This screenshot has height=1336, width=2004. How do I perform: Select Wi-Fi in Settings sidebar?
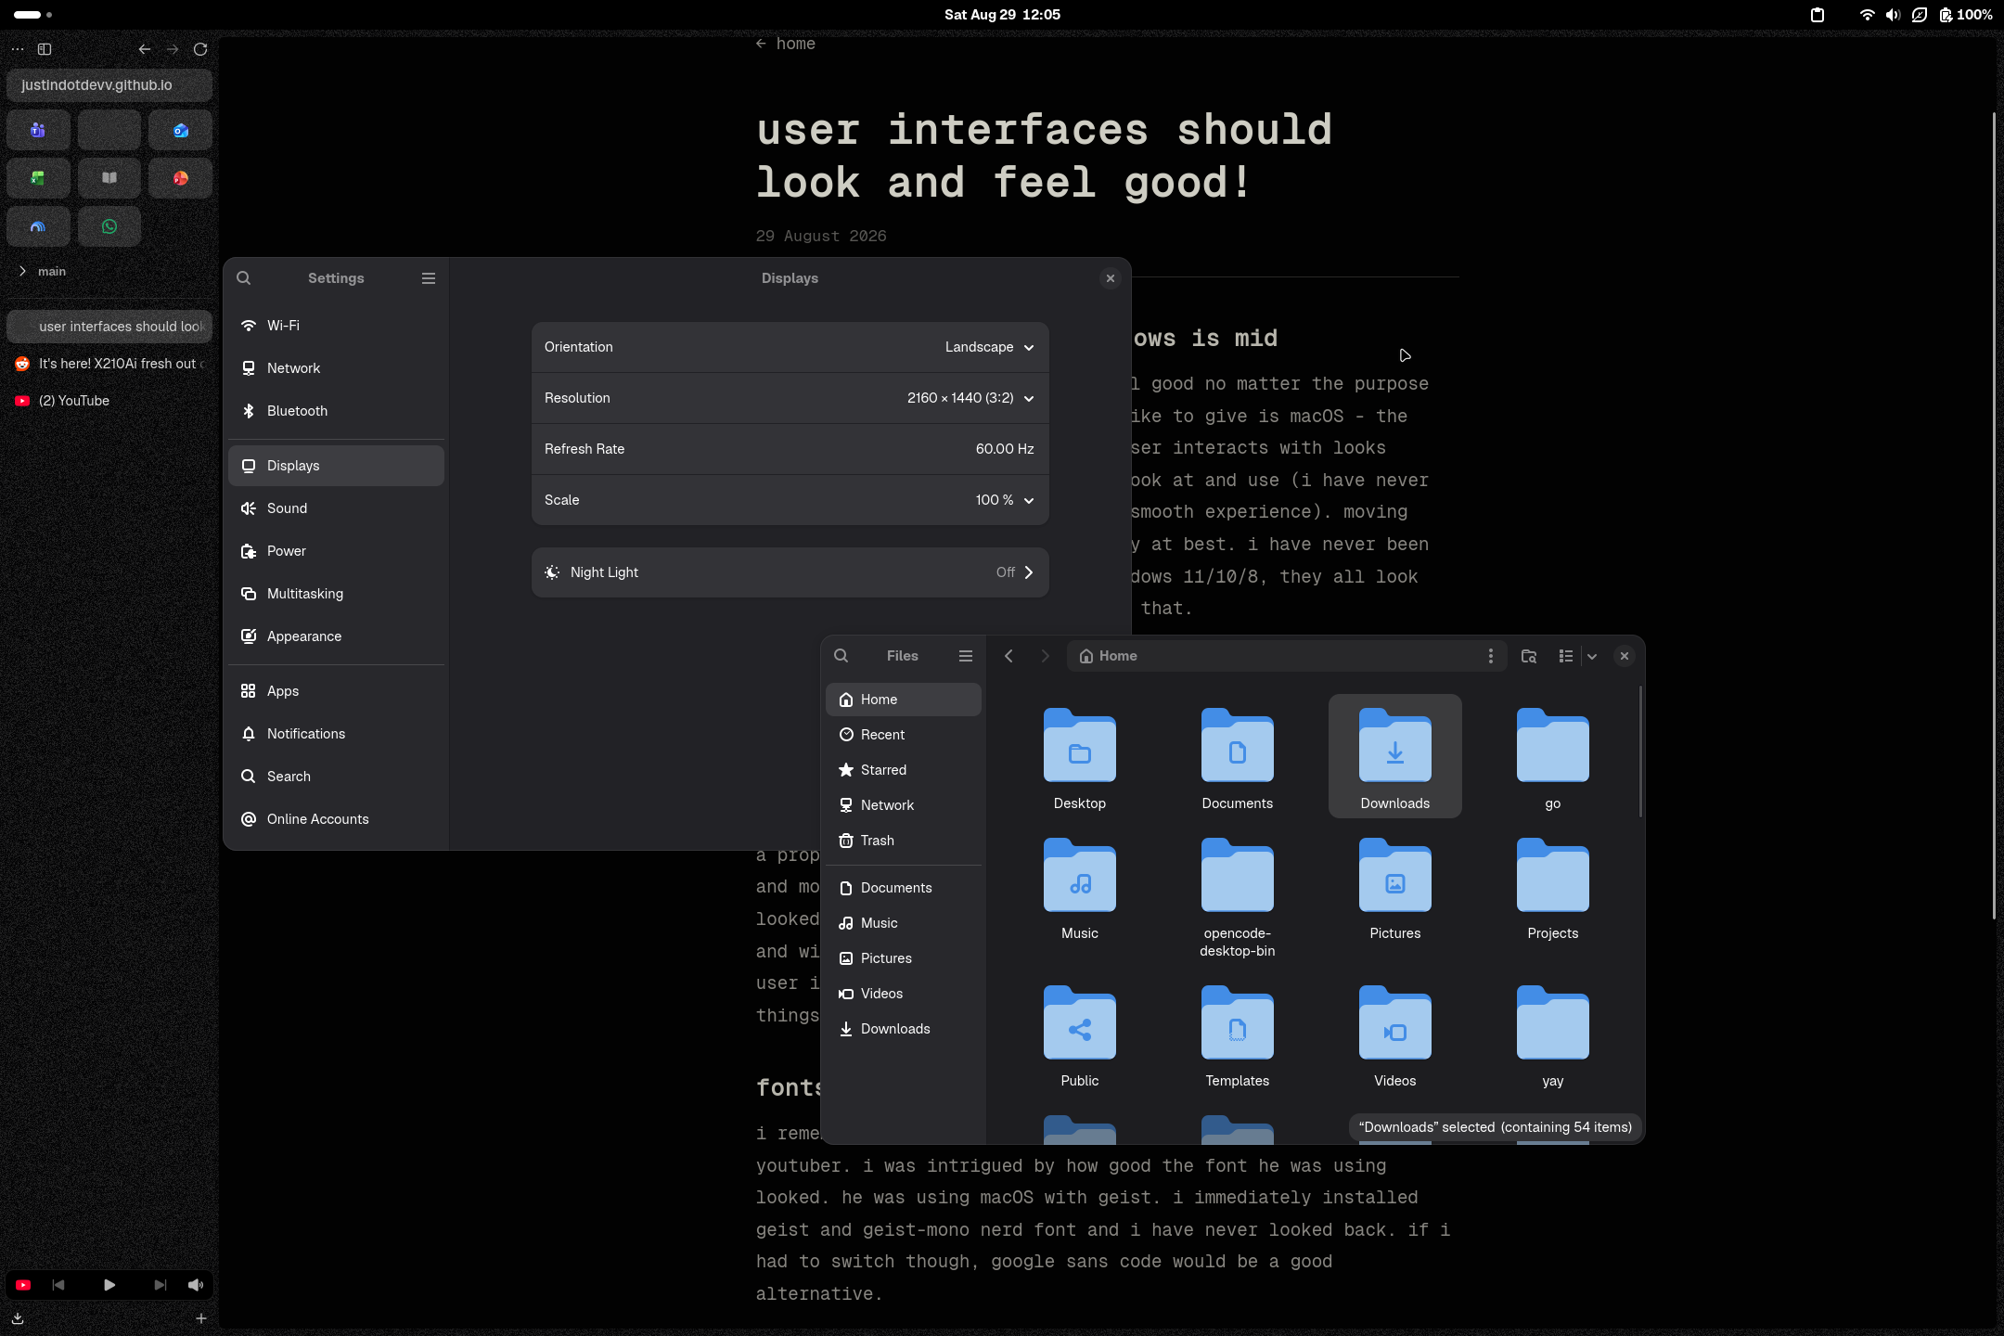tap(336, 326)
